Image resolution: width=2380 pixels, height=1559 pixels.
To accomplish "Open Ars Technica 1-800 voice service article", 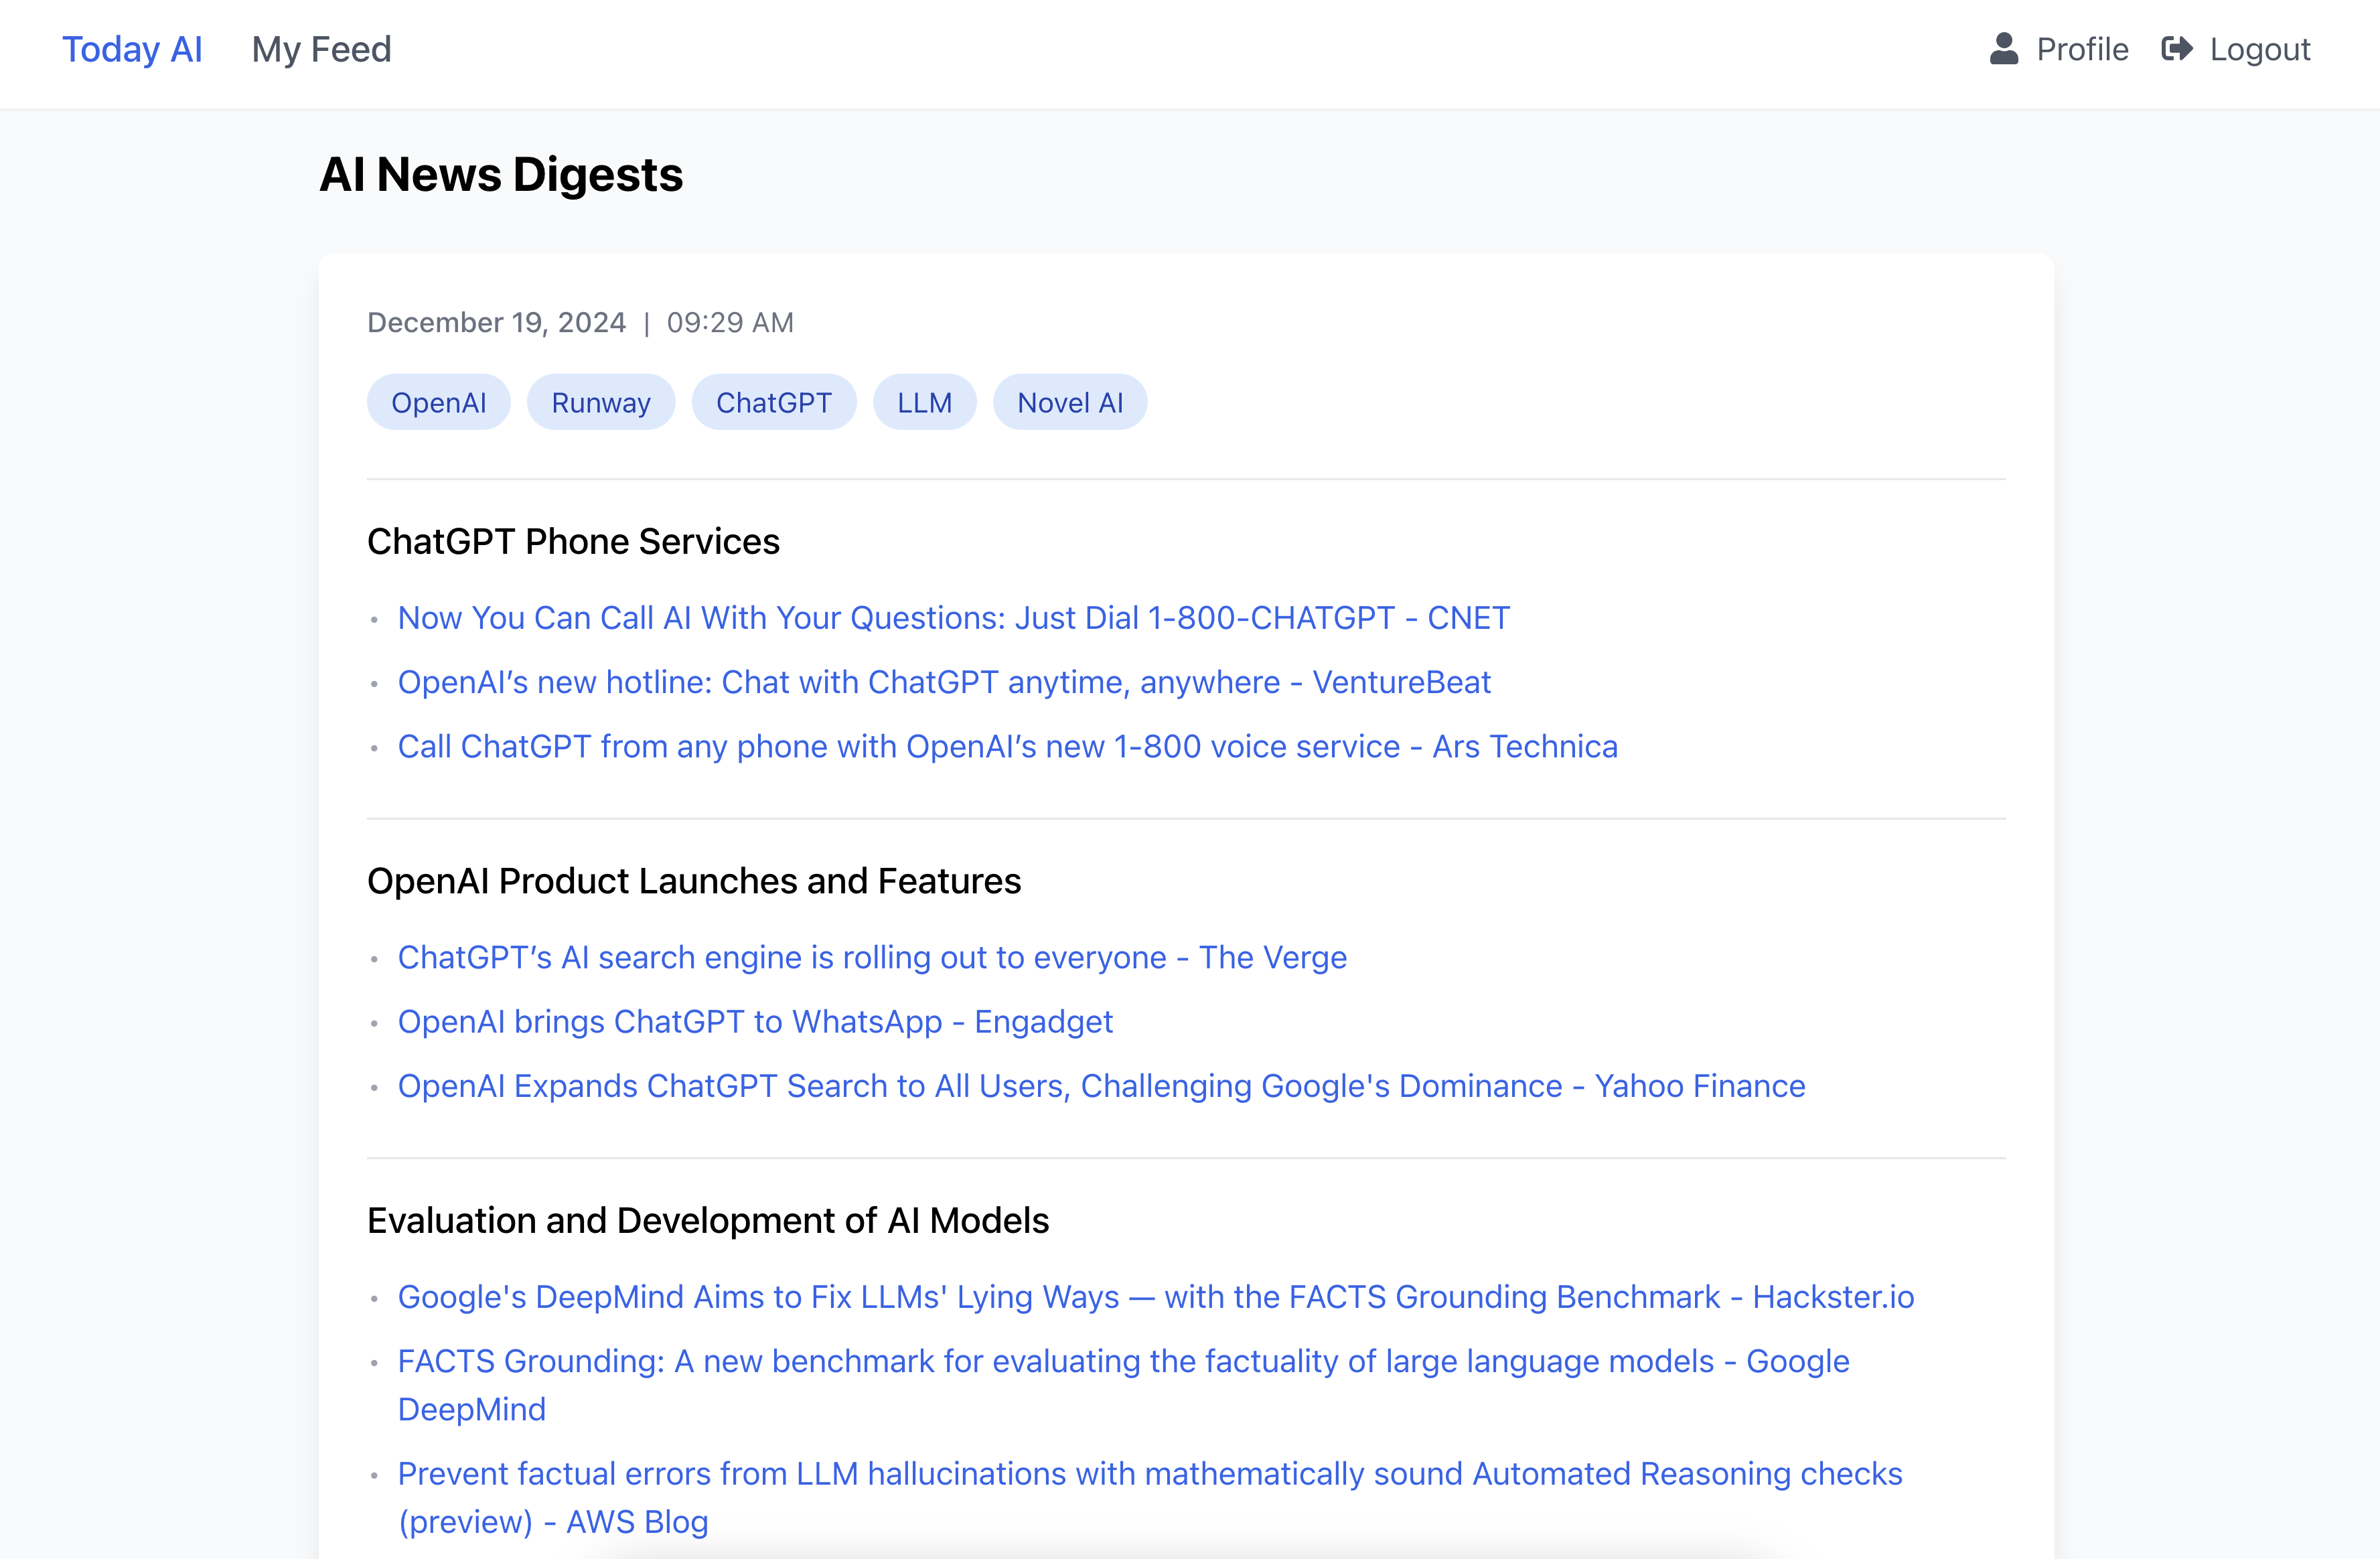I will pyautogui.click(x=1007, y=746).
